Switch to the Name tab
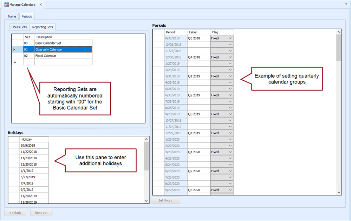This screenshot has height=221, width=351. 12,16
